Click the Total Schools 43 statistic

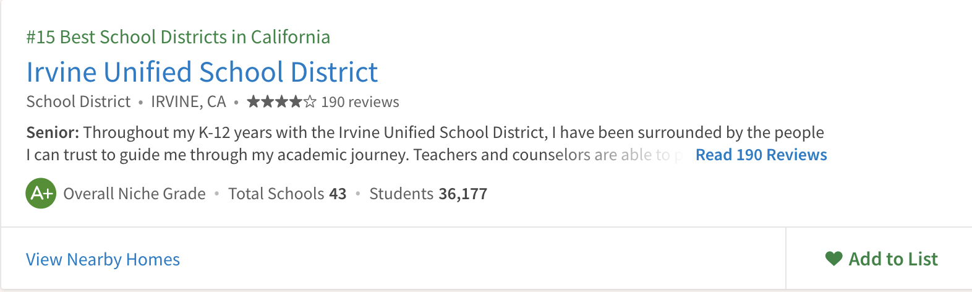pos(287,194)
